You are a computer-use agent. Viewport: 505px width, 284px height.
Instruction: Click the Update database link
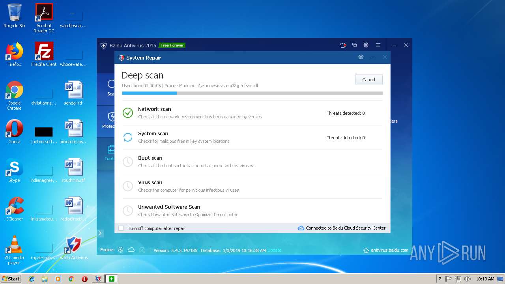tap(275, 250)
